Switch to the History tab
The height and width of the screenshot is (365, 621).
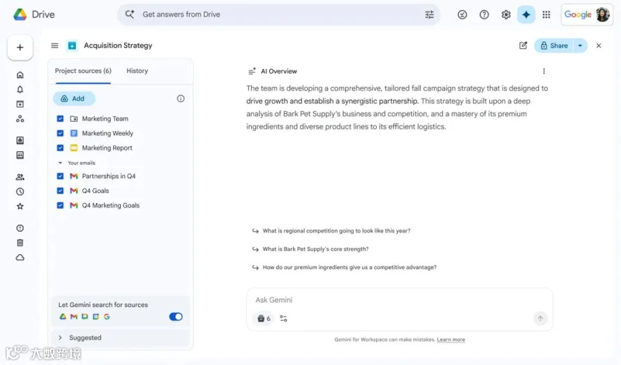[x=137, y=71]
